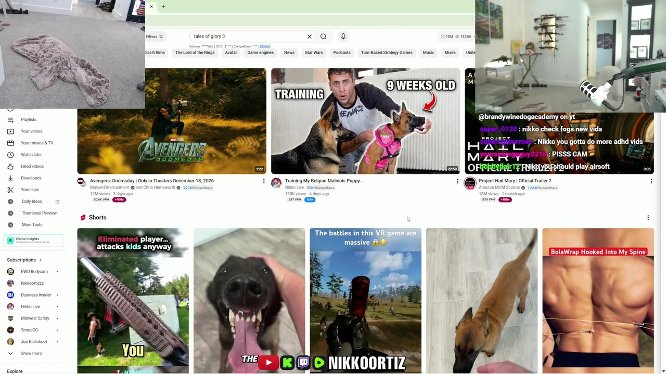Open menu for Project Hail Mary video
This screenshot has height=374, width=666.
click(651, 181)
